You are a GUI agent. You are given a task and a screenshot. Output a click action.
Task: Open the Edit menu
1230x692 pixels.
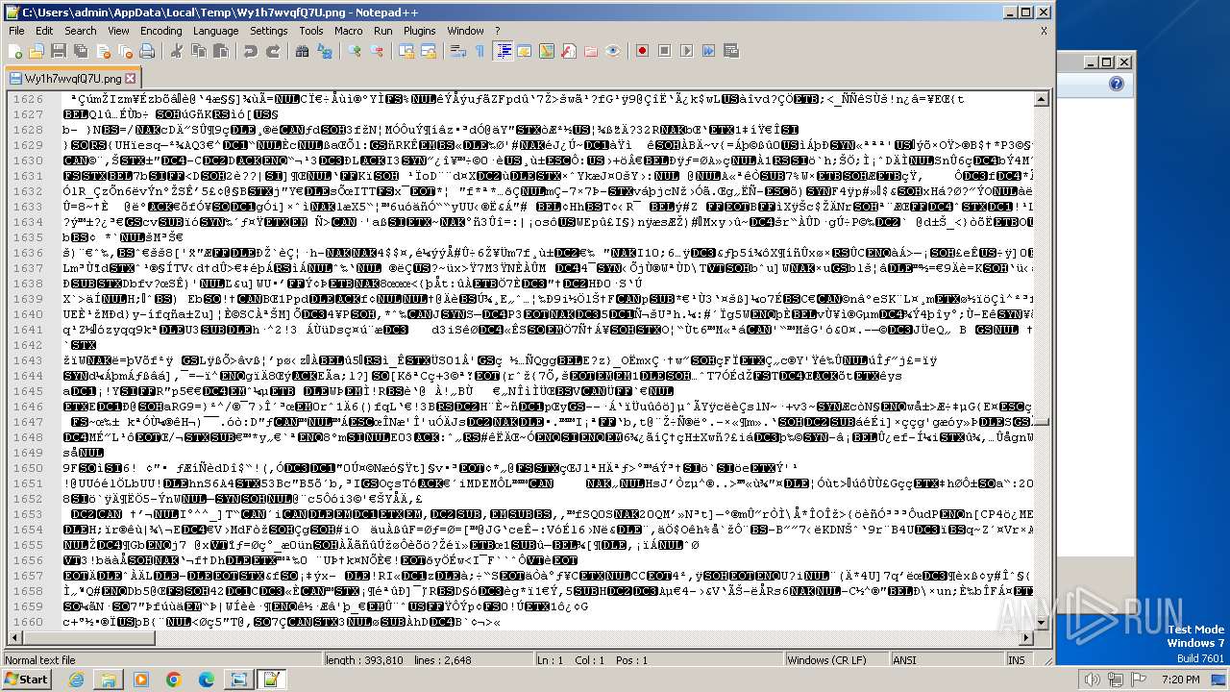pos(44,31)
